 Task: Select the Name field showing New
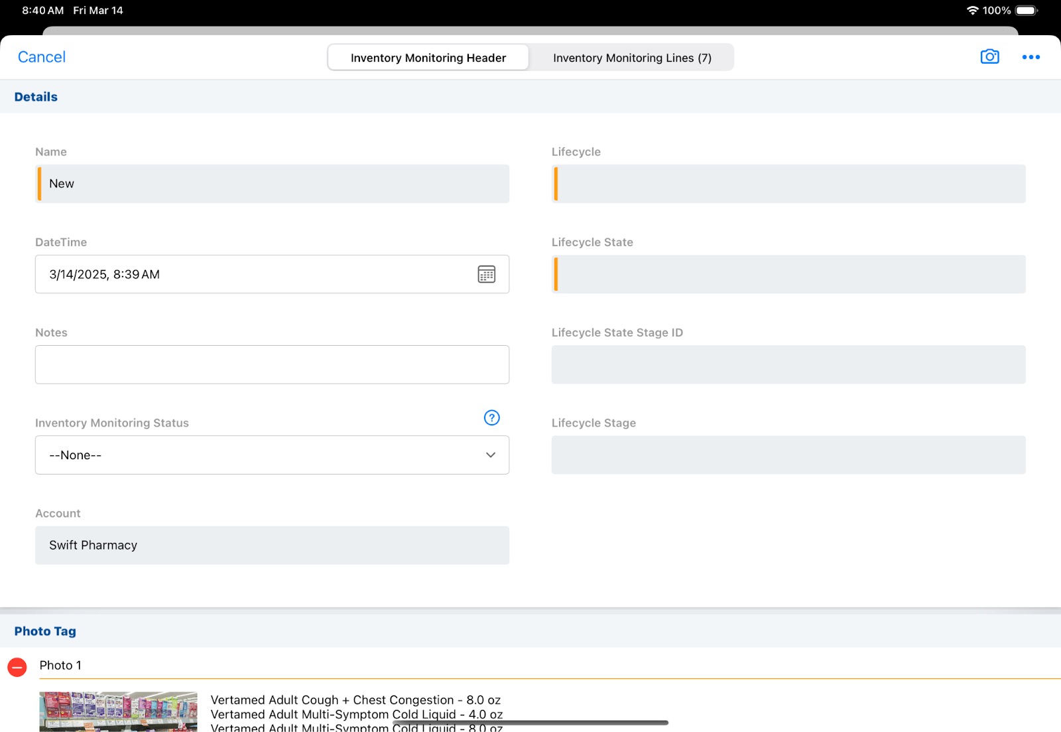point(272,184)
